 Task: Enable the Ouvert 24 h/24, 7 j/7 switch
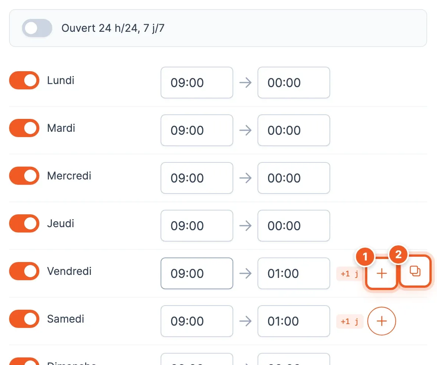point(37,28)
